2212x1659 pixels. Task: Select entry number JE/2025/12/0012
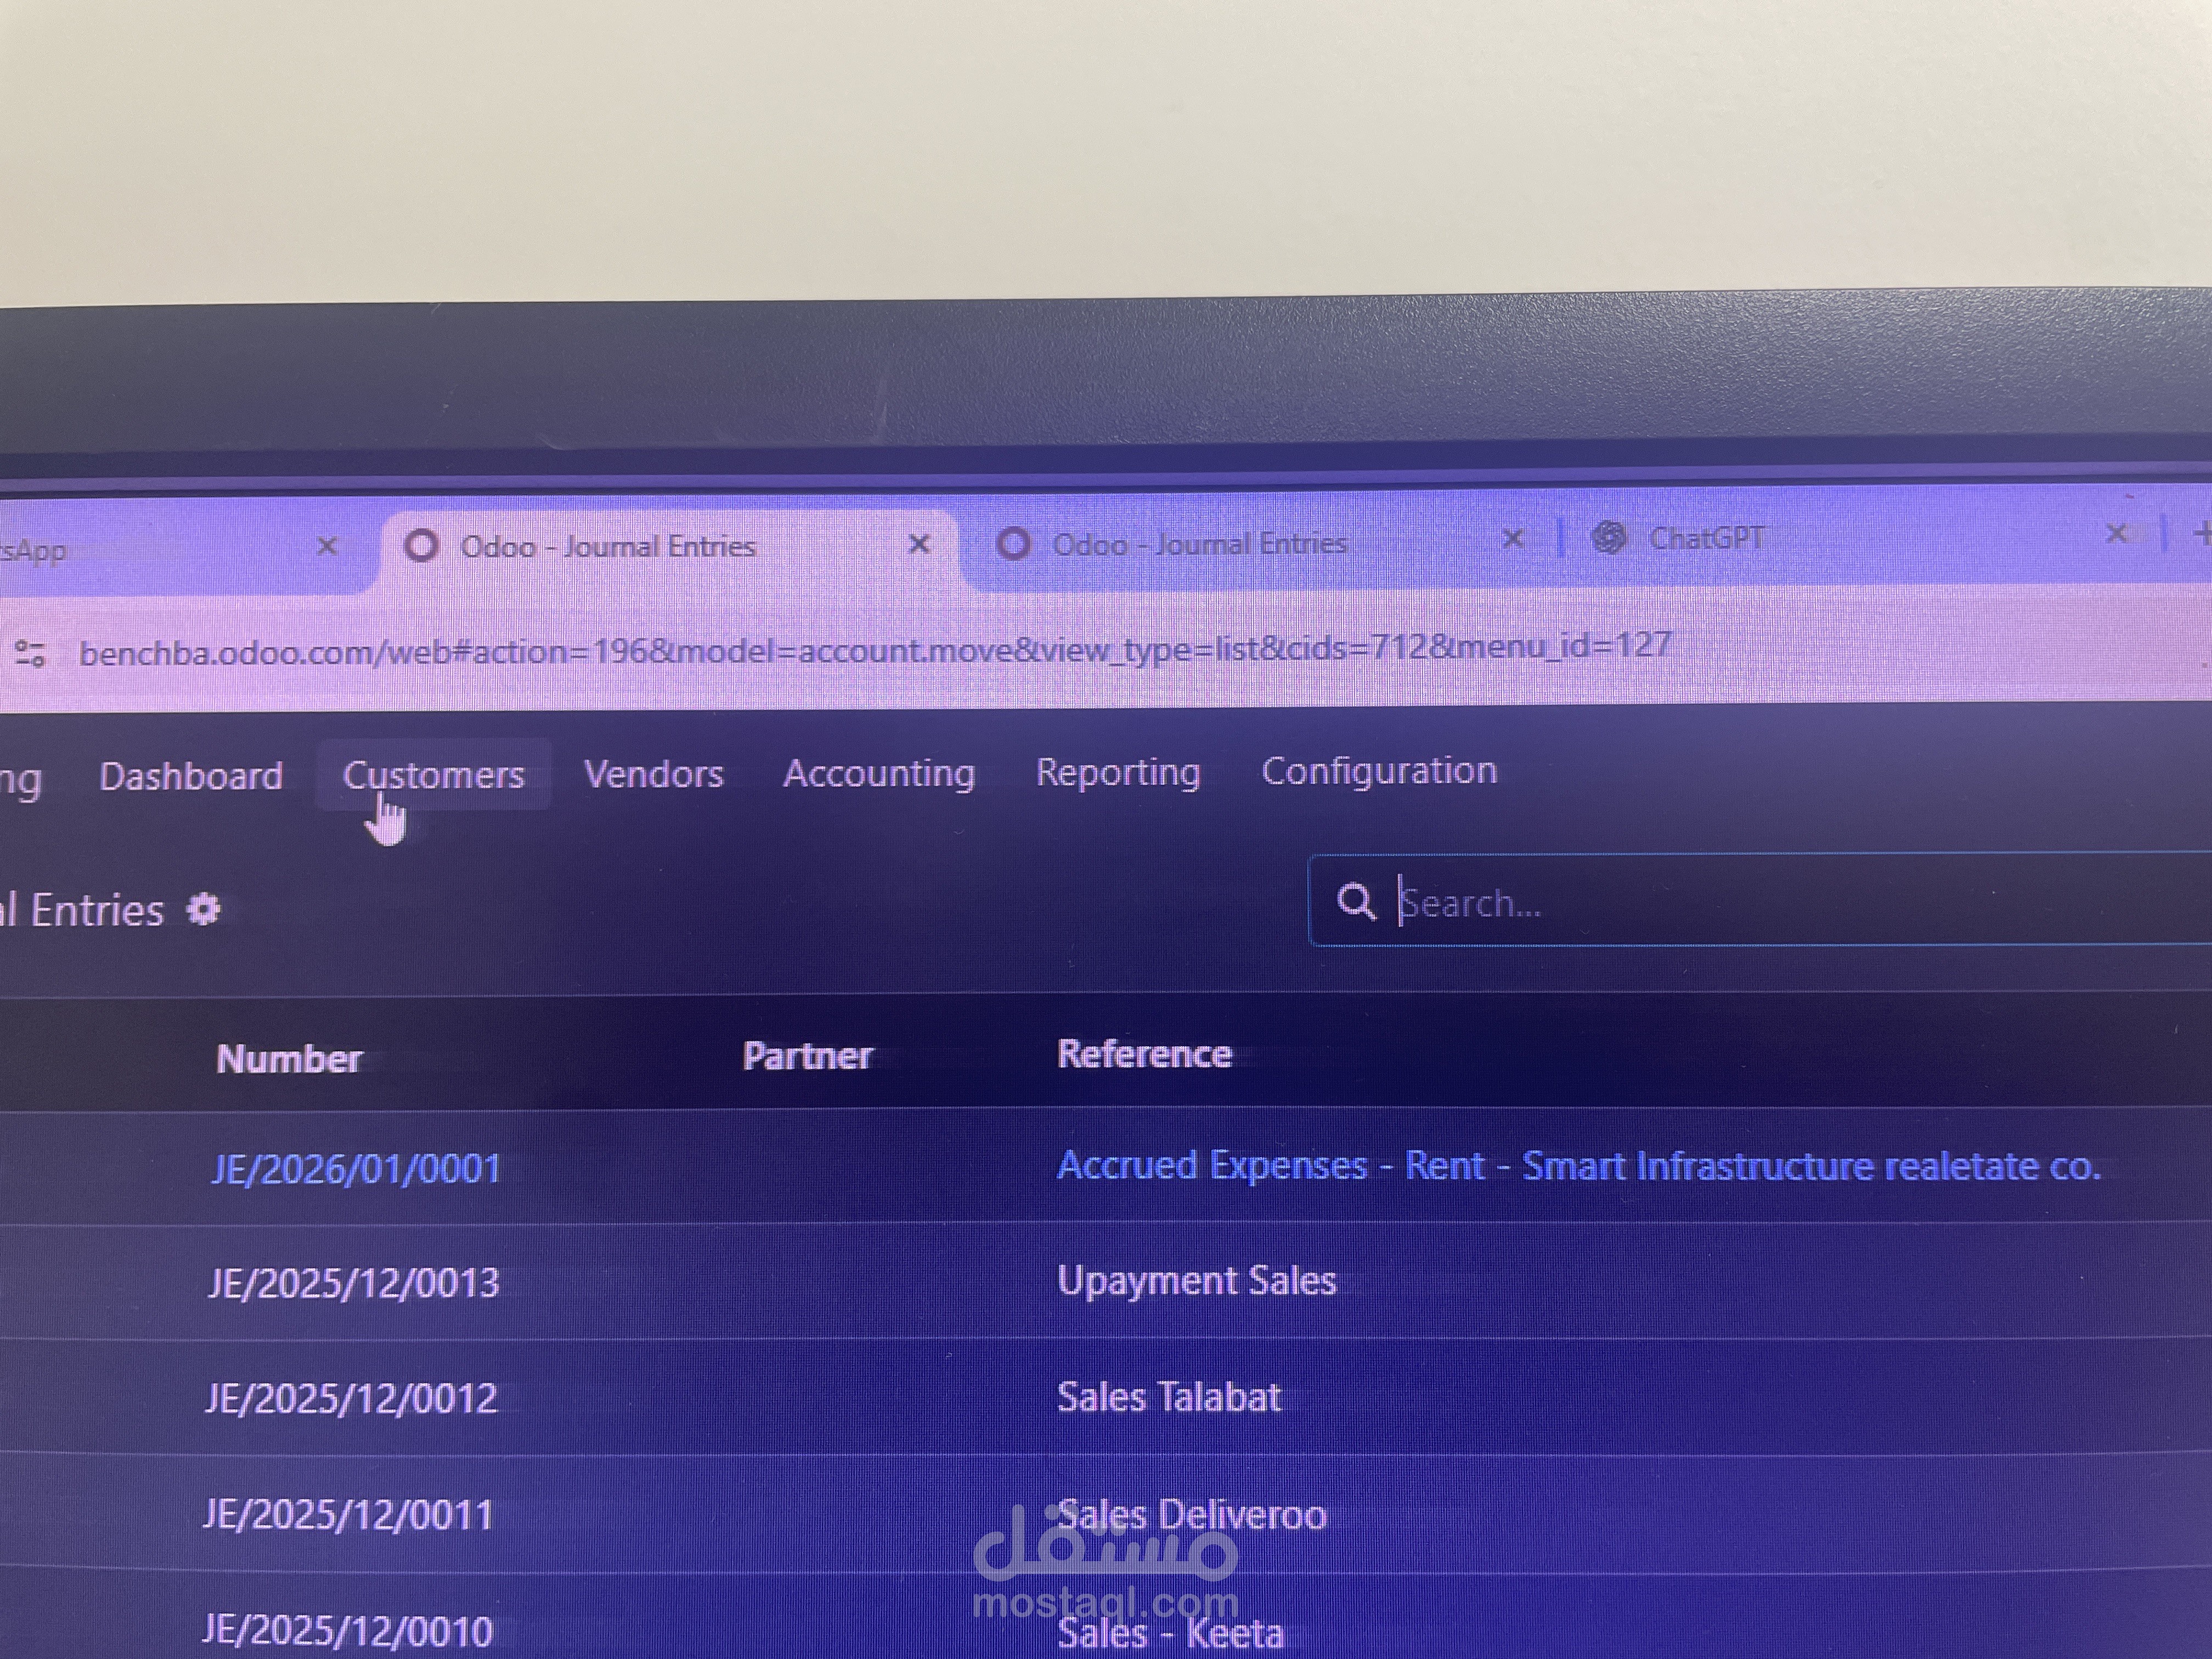351,1398
